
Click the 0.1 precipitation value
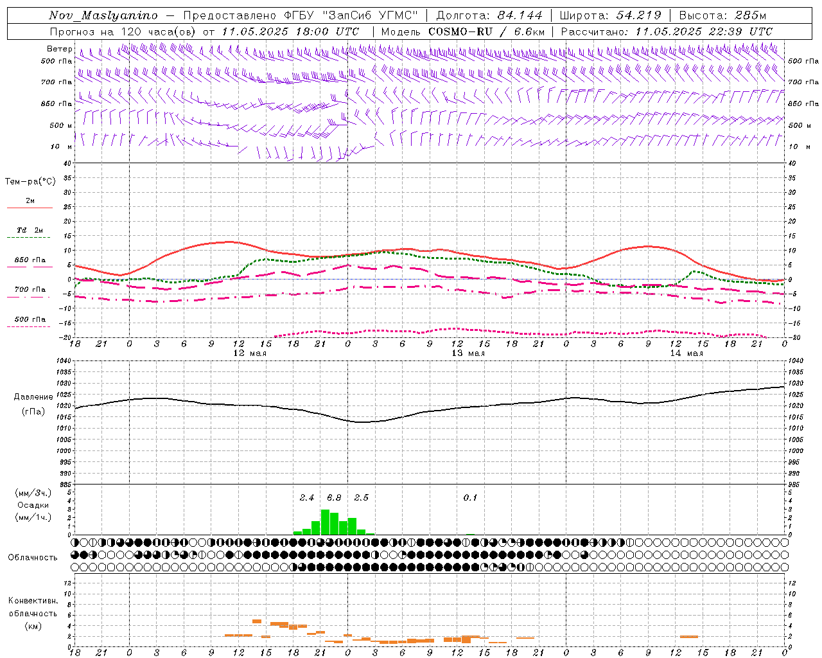coord(471,497)
